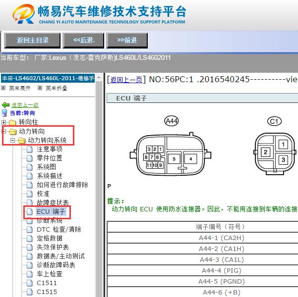
Task: Click the sidebar scrollbar up arrow
Action: coord(99,78)
